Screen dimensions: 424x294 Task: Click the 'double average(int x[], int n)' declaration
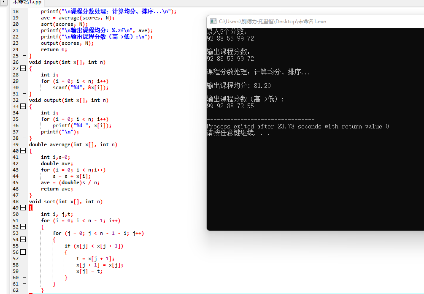coord(73,144)
